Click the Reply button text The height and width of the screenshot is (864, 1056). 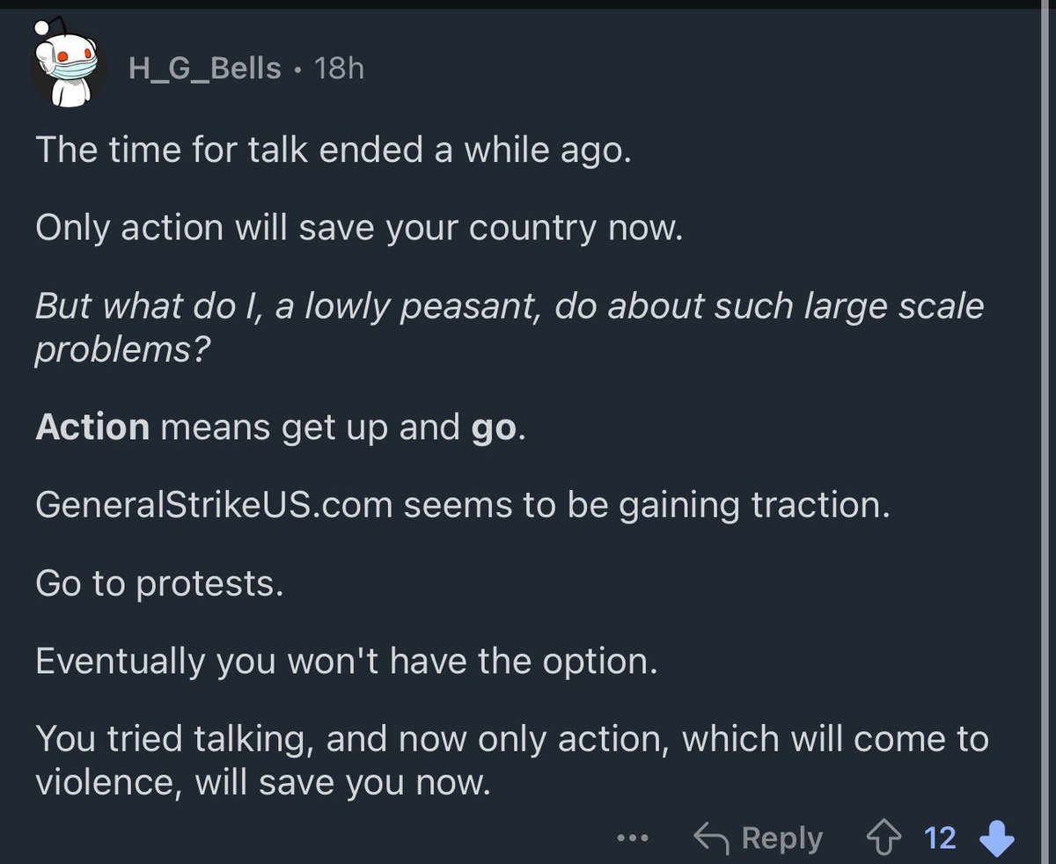click(781, 838)
